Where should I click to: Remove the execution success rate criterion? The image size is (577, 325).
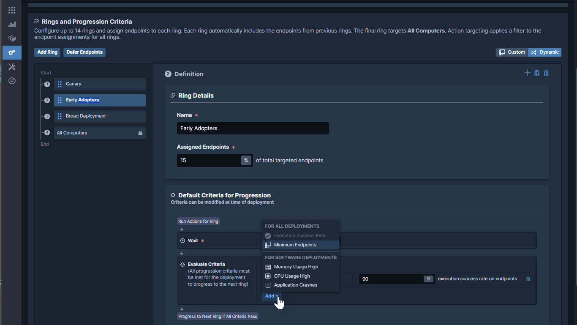pyautogui.click(x=528, y=279)
